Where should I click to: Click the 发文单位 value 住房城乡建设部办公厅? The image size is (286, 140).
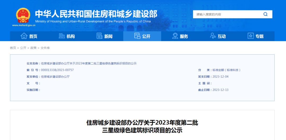pos(55,76)
